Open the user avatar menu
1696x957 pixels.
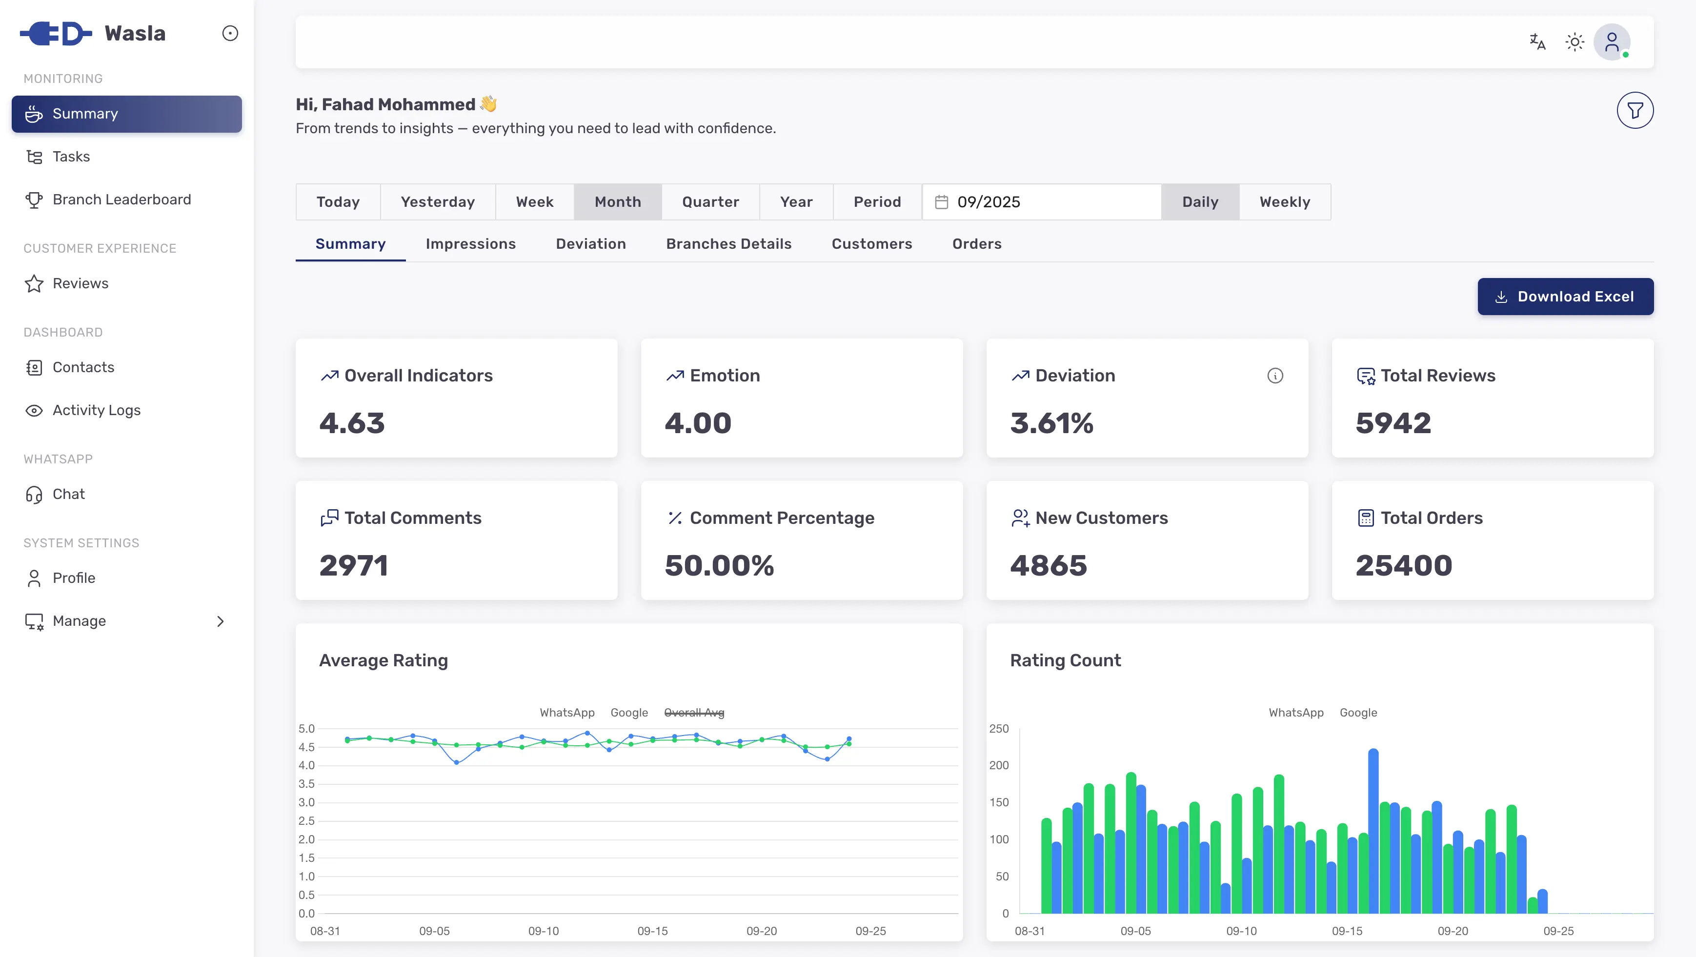tap(1611, 42)
